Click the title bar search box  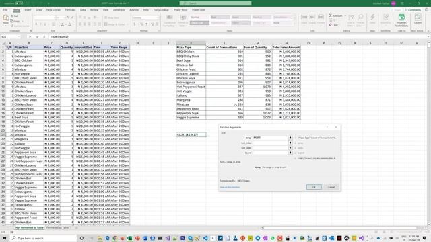[215, 3]
